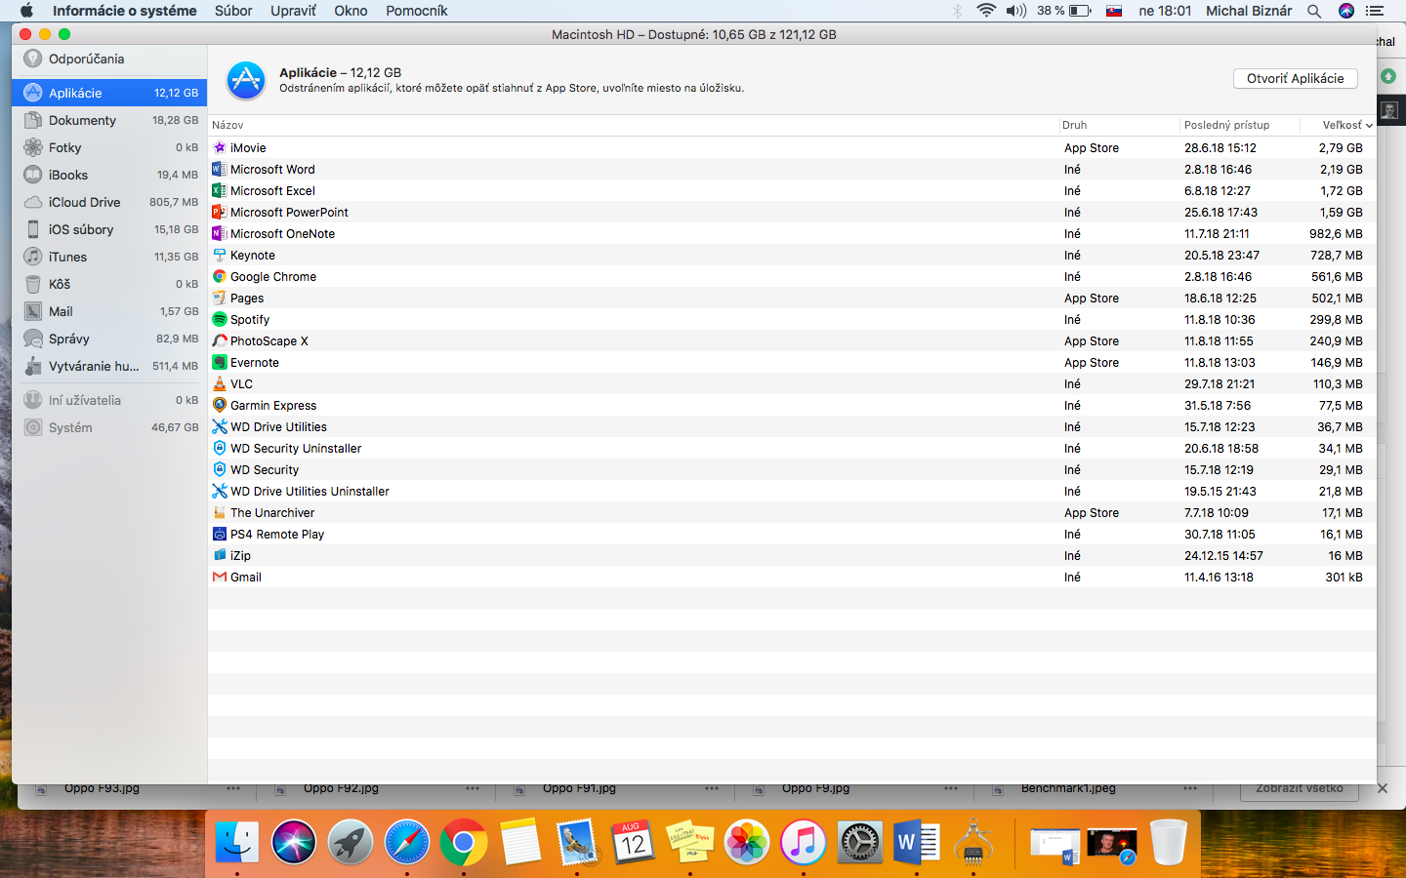Select the PhotoScape X row
The height and width of the screenshot is (878, 1406).
pyautogui.click(x=792, y=340)
